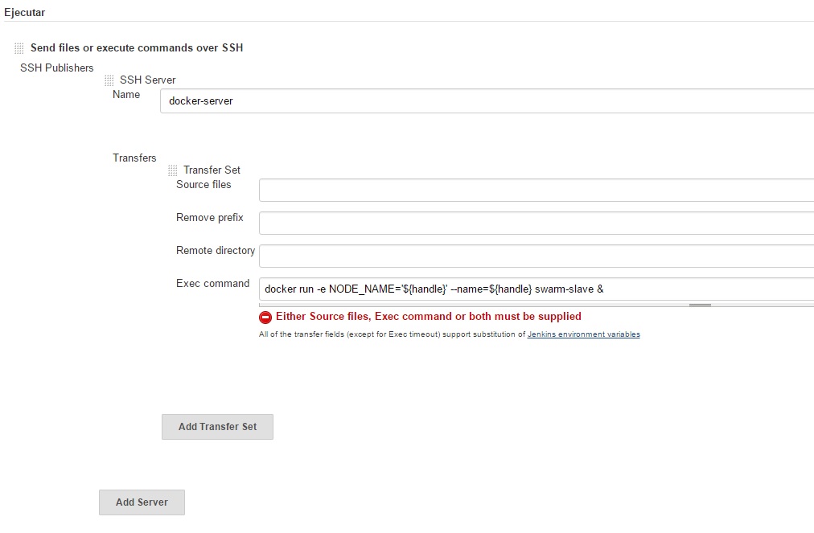Image resolution: width=814 pixels, height=533 pixels.
Task: Click the Add Transfer Set button
Action: 217,427
